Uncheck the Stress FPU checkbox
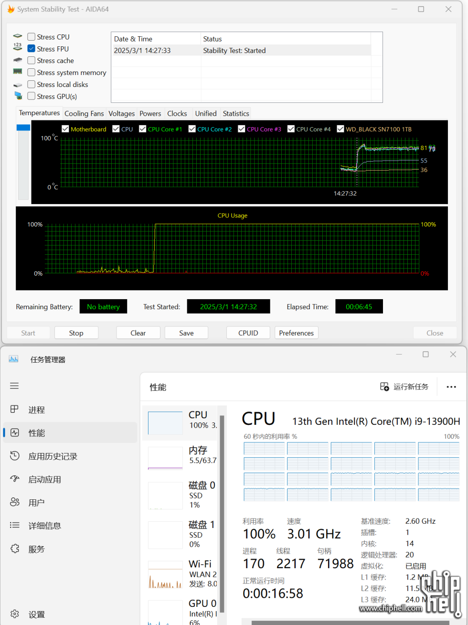Image resolution: width=468 pixels, height=625 pixels. point(32,49)
